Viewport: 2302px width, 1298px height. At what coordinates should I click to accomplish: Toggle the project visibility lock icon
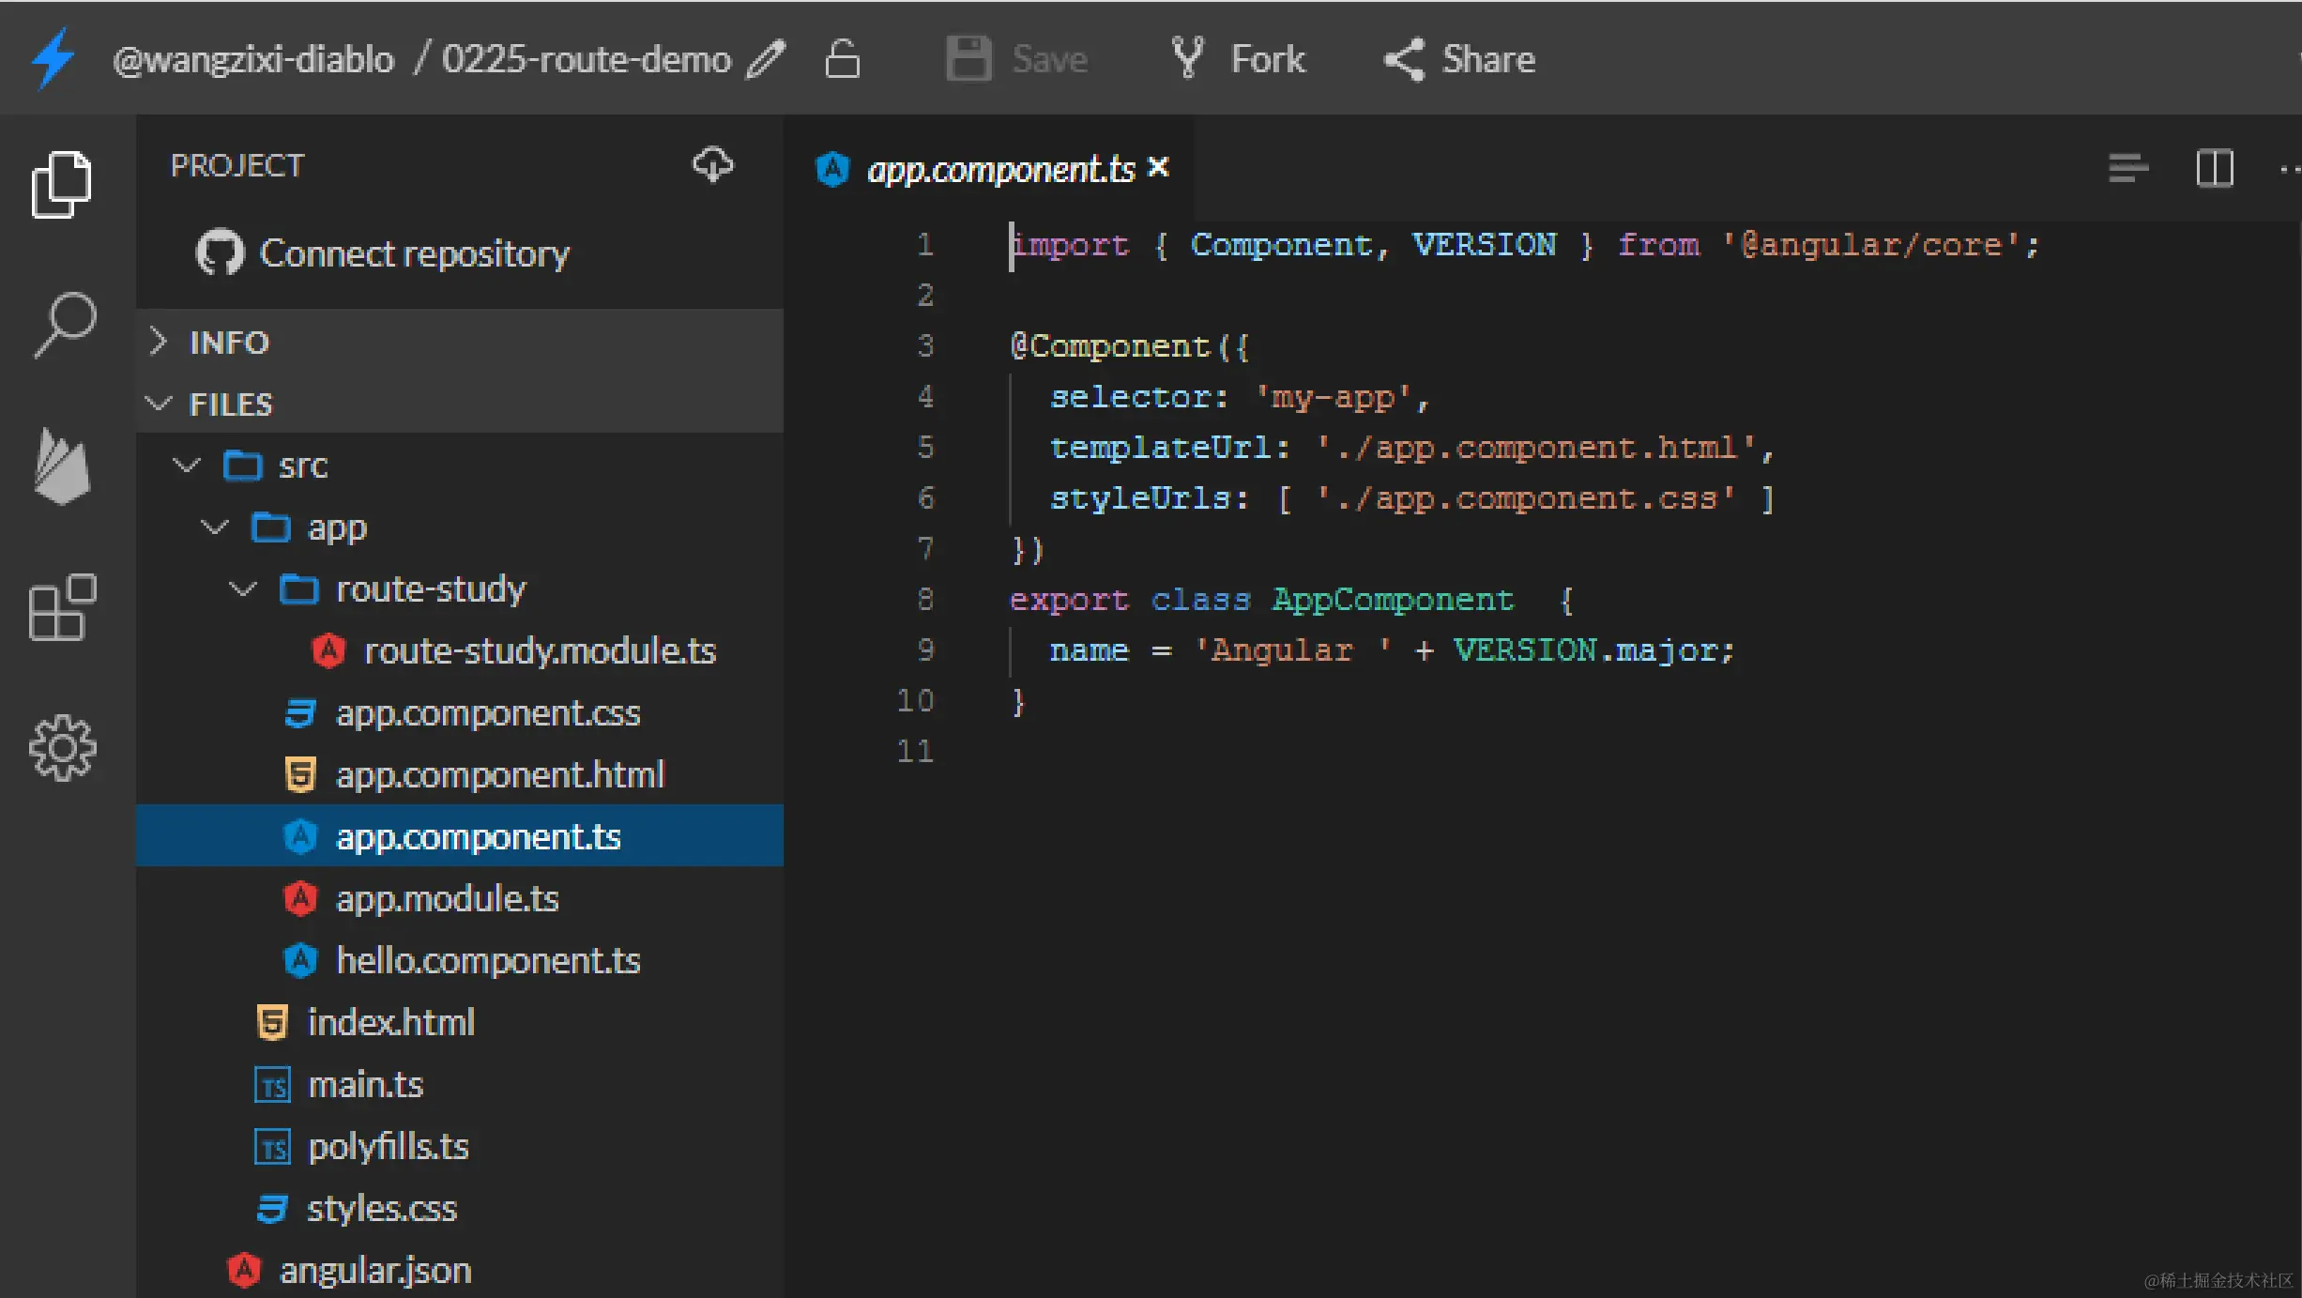[x=842, y=59]
